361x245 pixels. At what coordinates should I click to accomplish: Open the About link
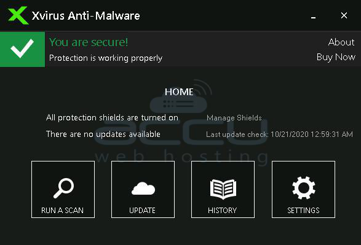pos(341,42)
